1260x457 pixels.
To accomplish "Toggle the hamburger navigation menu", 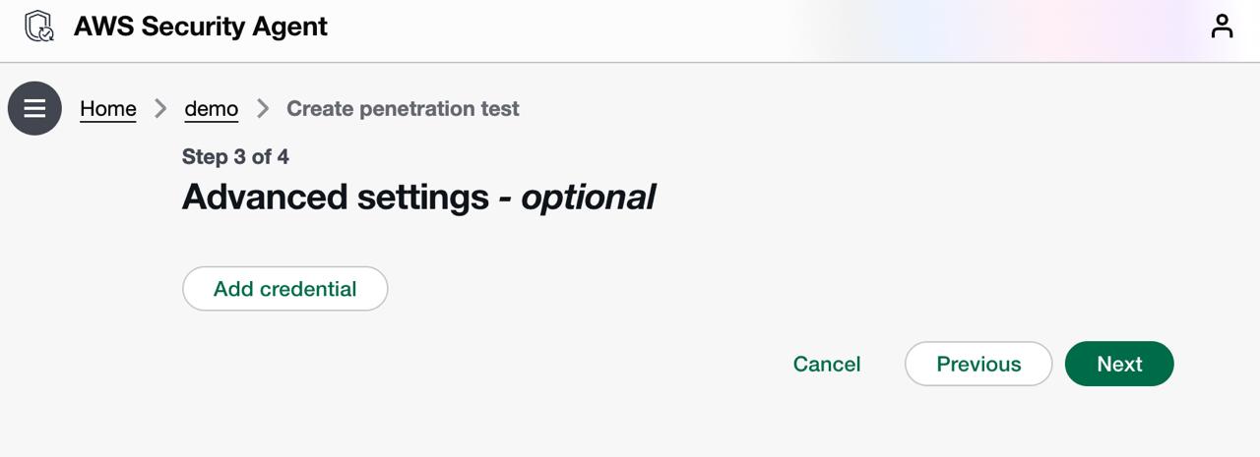I will click(34, 108).
